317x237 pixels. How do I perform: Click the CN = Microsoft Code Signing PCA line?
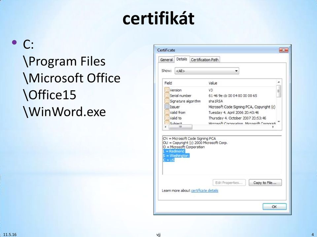coord(189,139)
